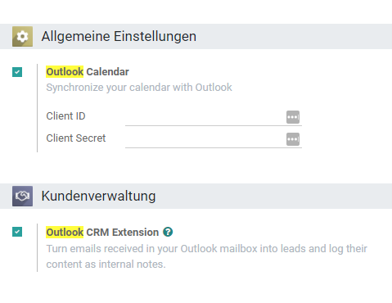Click the word Calendar in the bold title
The width and height of the screenshot is (392, 303).
(x=107, y=72)
